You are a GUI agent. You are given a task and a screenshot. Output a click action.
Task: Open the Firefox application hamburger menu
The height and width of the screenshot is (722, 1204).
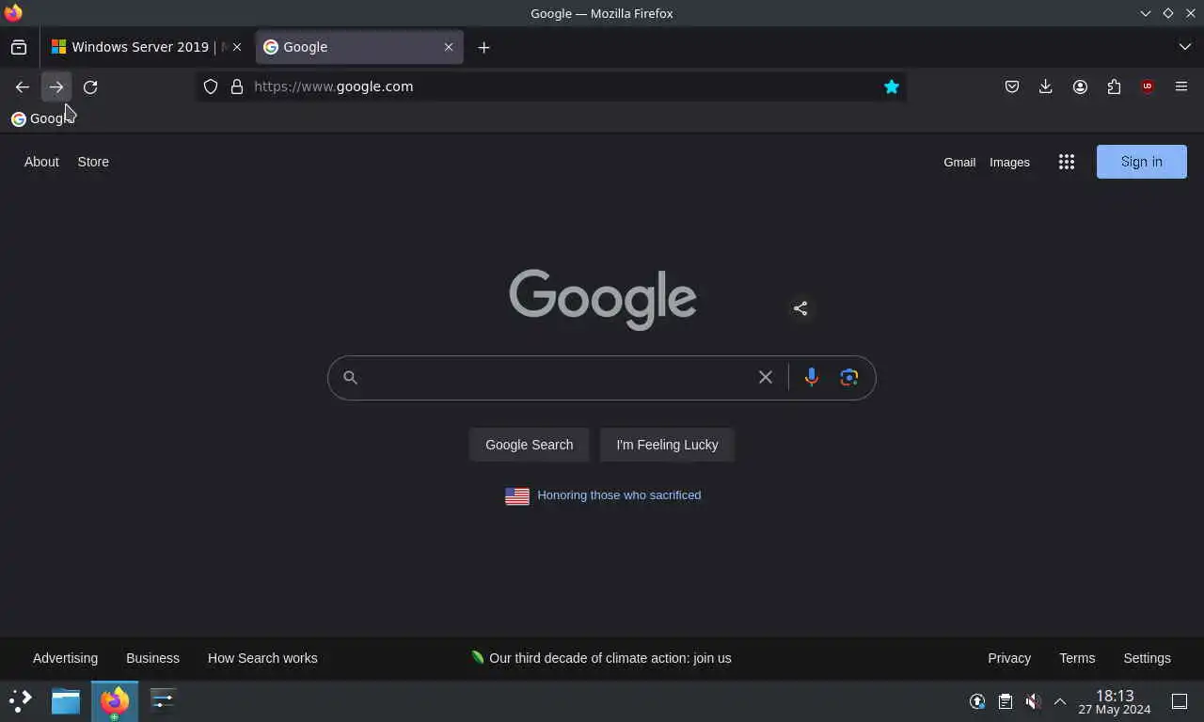[x=1181, y=86]
